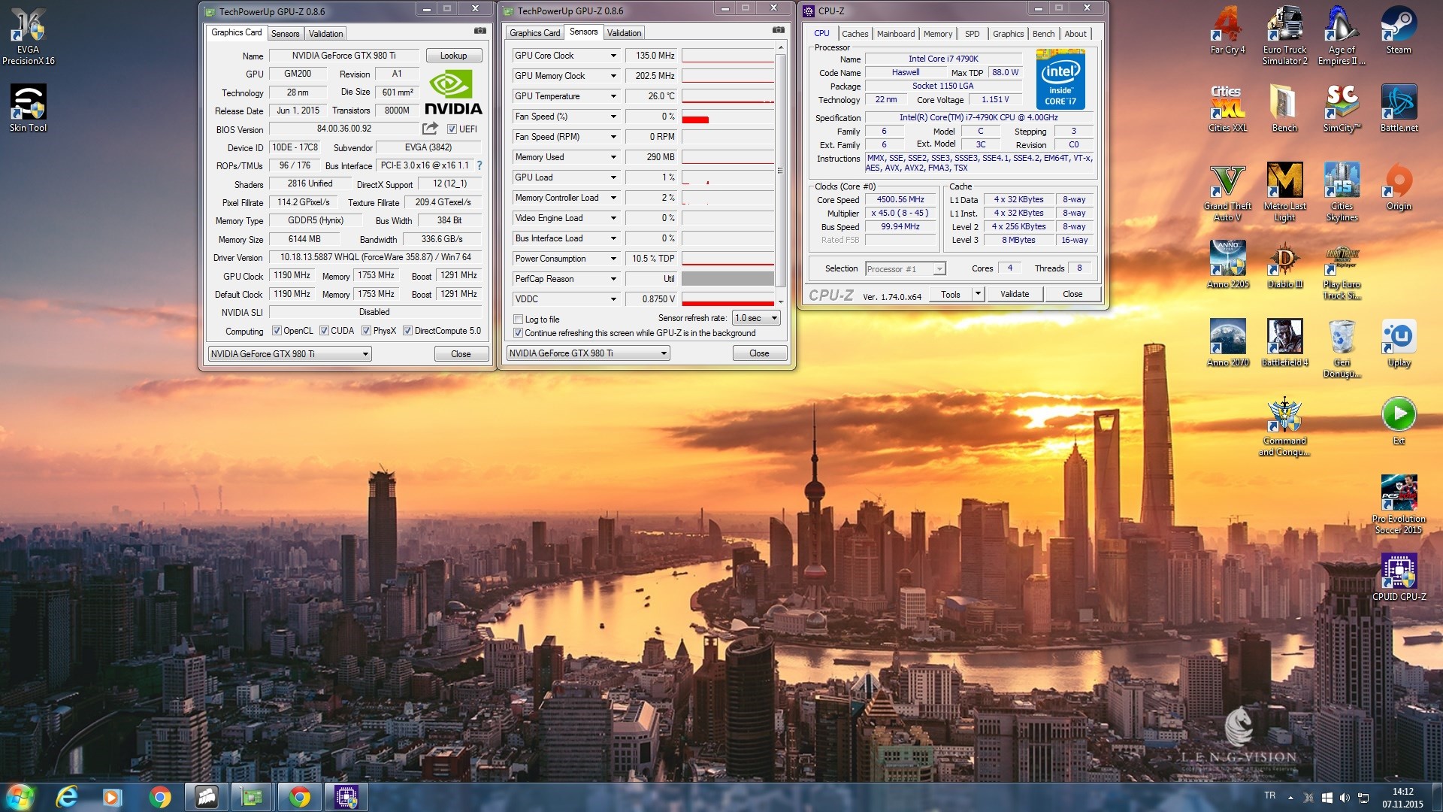
Task: Open the Steam desktop icon
Action: [x=1399, y=30]
